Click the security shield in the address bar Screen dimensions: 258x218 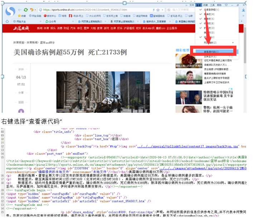[40, 10]
